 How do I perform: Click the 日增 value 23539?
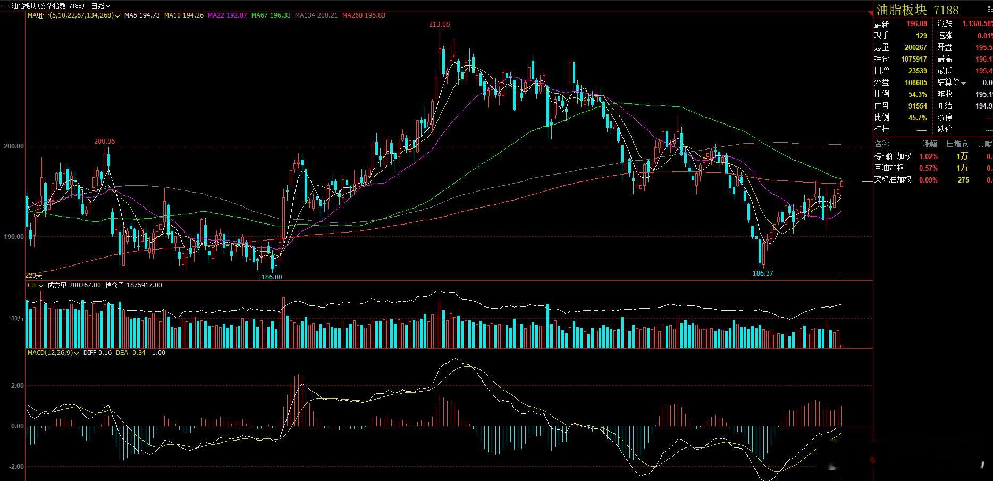[x=918, y=71]
